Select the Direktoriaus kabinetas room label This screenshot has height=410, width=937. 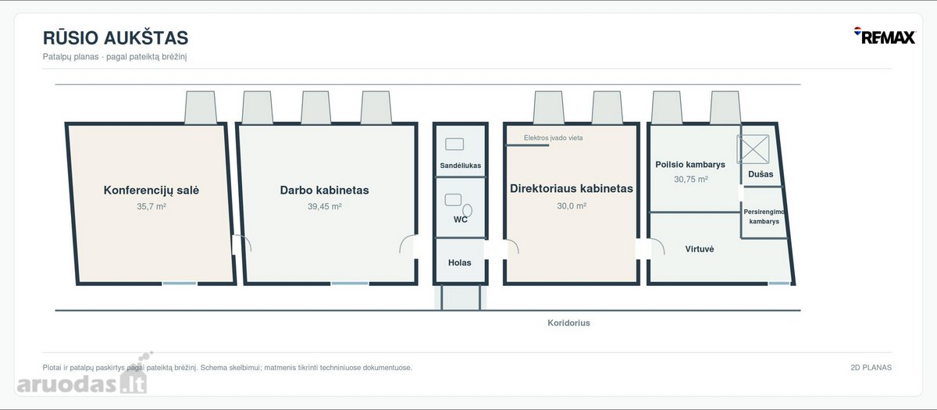pyautogui.click(x=572, y=188)
